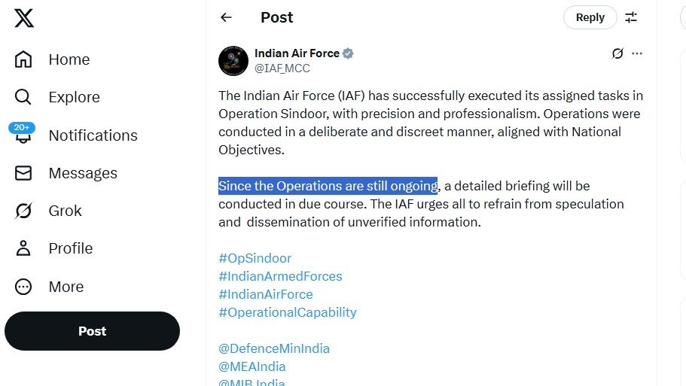Open reply filter settings icon

[631, 17]
